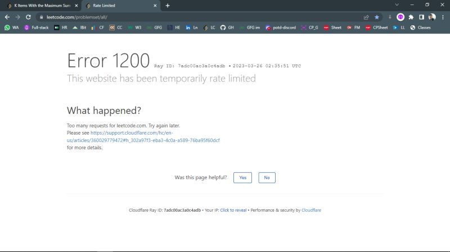Click the browser forward arrow
The height and width of the screenshot is (252, 450).
coord(18,17)
